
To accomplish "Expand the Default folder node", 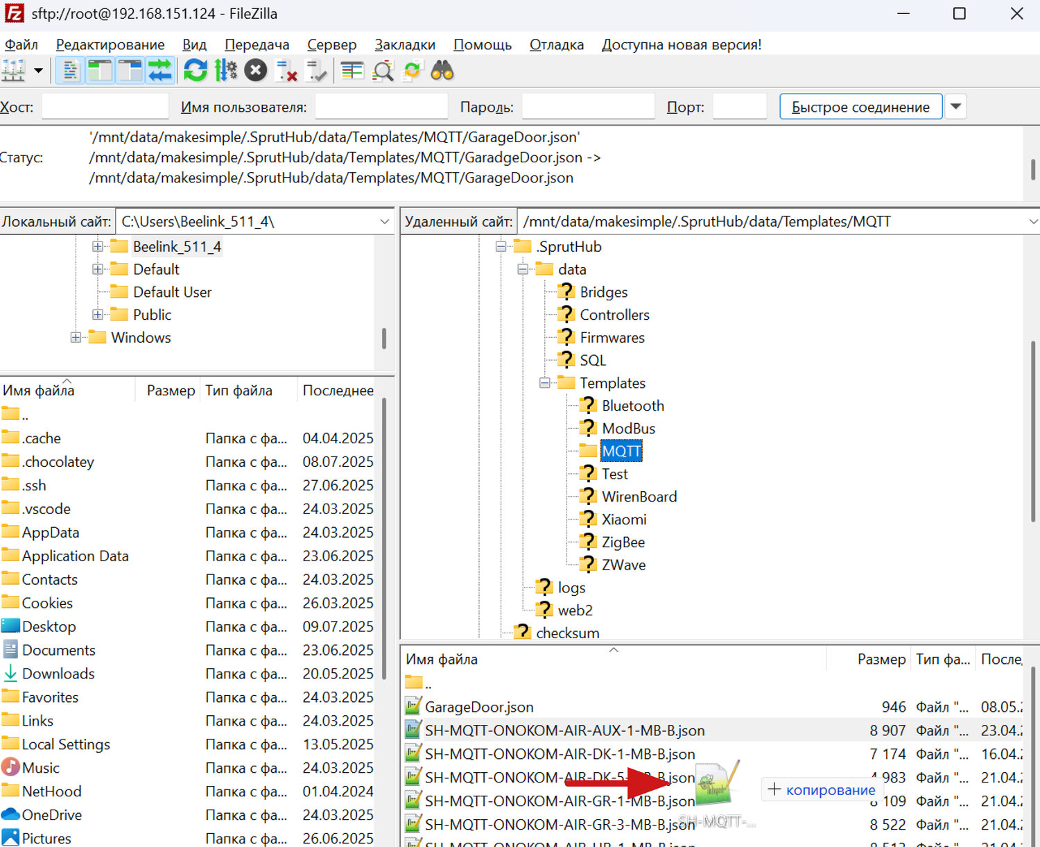I will click(x=98, y=269).
